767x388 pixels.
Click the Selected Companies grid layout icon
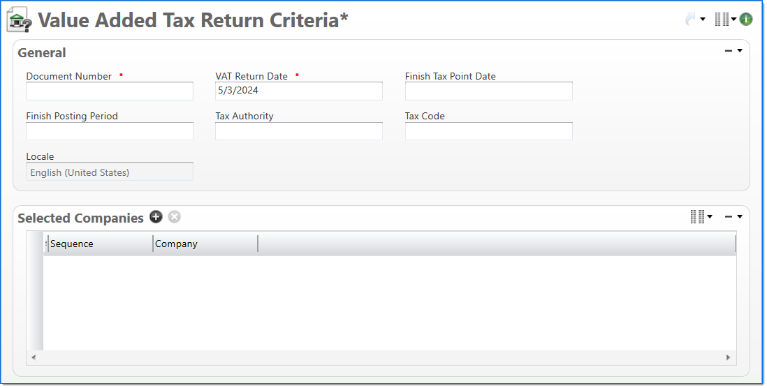point(697,217)
